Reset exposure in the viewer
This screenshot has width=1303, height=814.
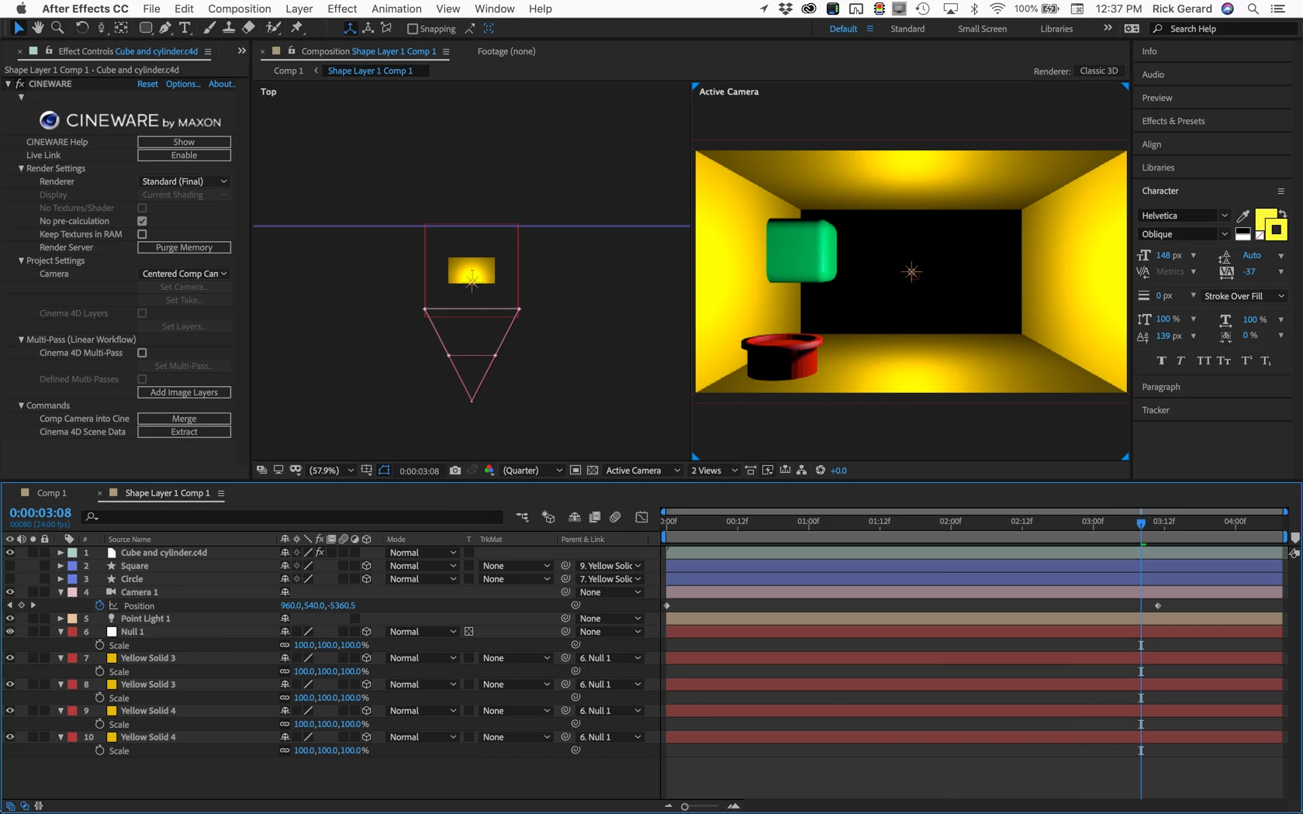coord(821,471)
